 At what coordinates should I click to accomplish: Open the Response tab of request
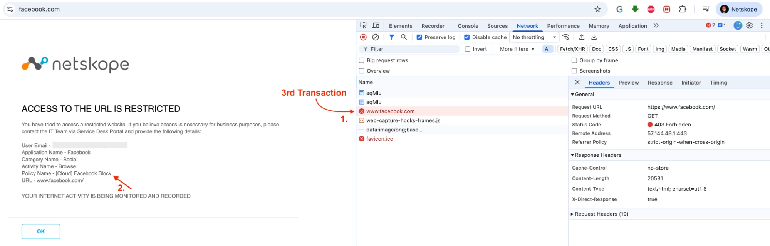660,83
